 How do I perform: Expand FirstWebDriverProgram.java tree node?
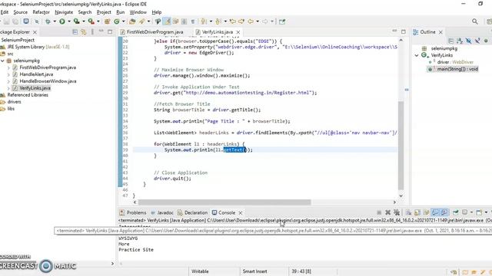tap(8, 67)
